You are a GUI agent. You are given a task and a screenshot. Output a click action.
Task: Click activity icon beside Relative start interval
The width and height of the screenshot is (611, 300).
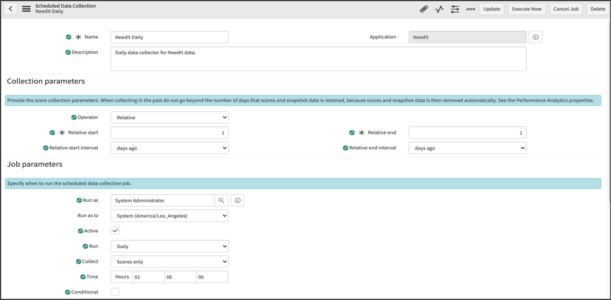[45, 148]
